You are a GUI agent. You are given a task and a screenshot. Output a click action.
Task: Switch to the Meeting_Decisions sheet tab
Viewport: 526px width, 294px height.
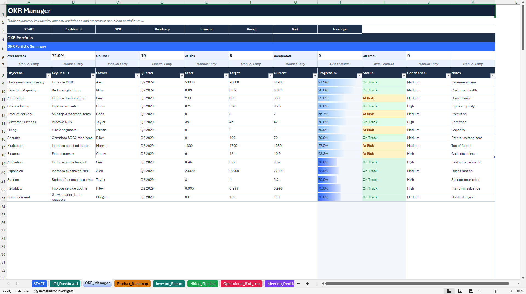[x=280, y=284]
